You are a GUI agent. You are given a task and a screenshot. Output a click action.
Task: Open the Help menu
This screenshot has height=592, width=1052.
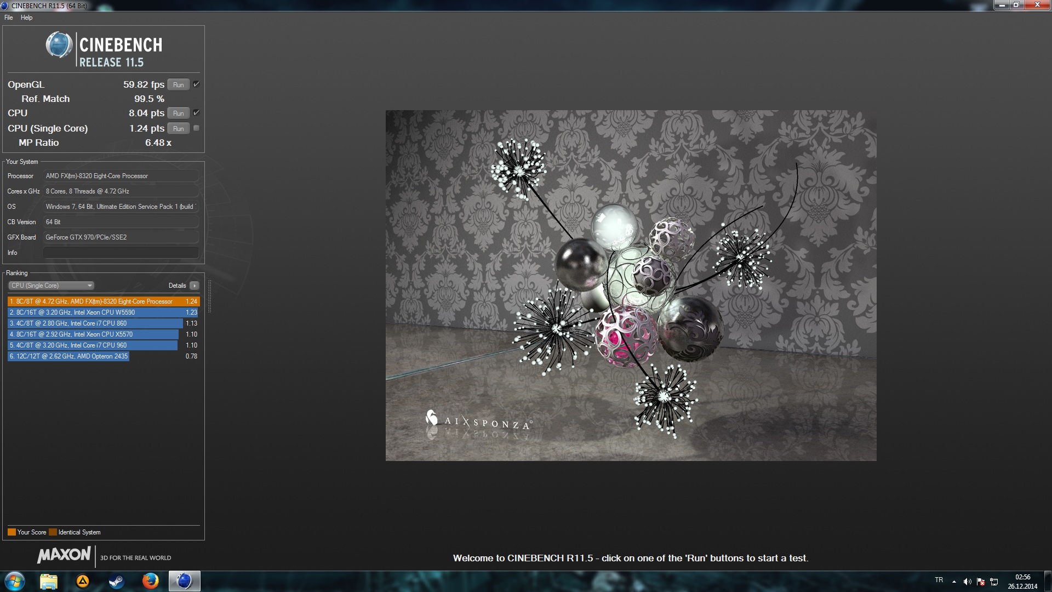[x=26, y=18]
